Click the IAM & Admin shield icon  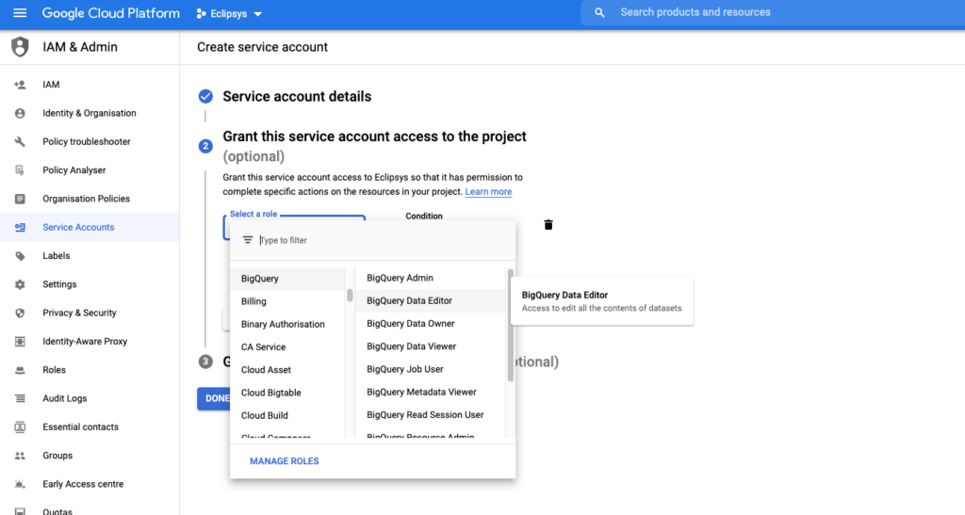tap(20, 47)
